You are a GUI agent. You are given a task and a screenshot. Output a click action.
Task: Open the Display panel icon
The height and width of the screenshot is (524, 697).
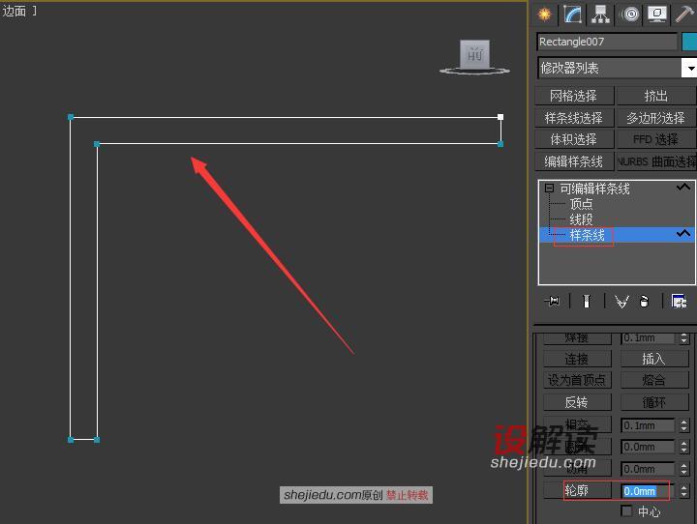[x=658, y=14]
